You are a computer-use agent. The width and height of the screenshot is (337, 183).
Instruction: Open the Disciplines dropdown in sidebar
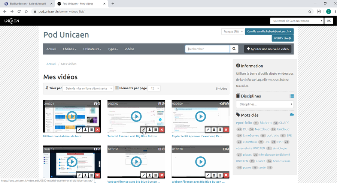265,104
